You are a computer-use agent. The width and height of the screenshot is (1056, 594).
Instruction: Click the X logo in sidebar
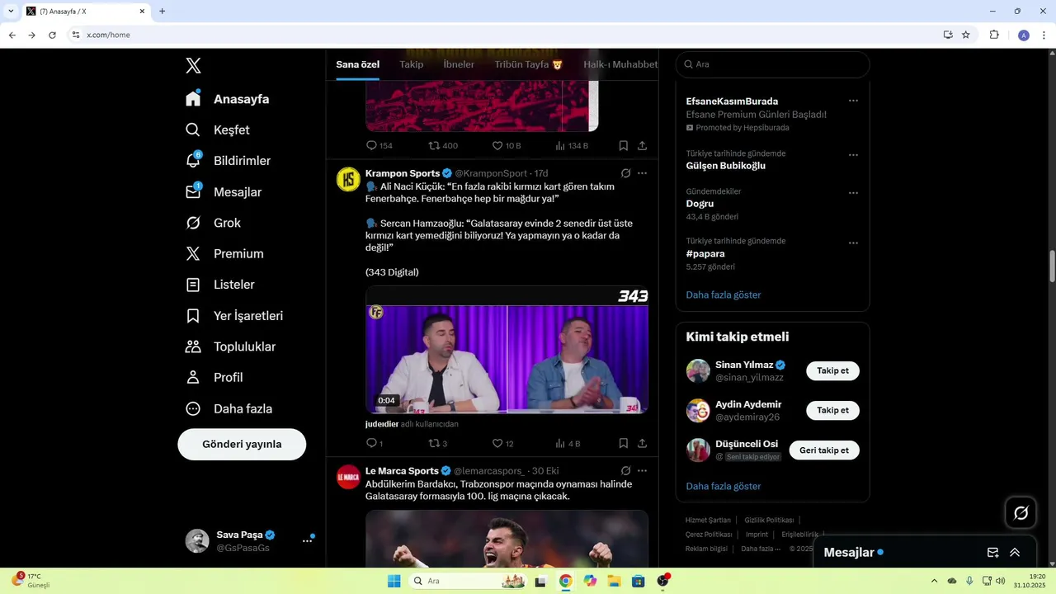pos(193,66)
